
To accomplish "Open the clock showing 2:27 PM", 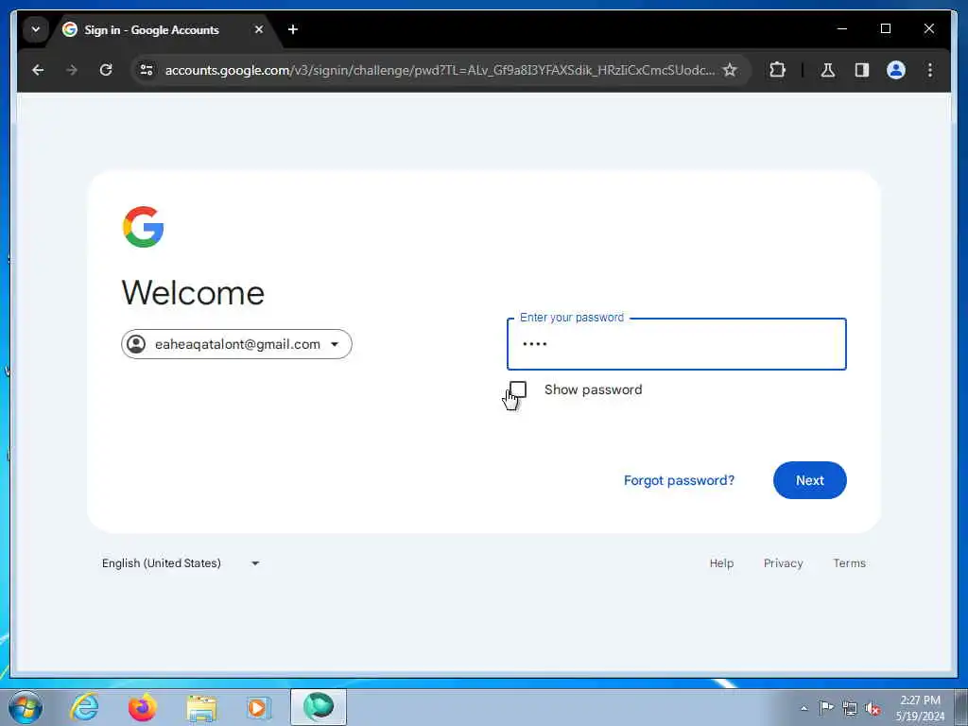I will (x=920, y=707).
